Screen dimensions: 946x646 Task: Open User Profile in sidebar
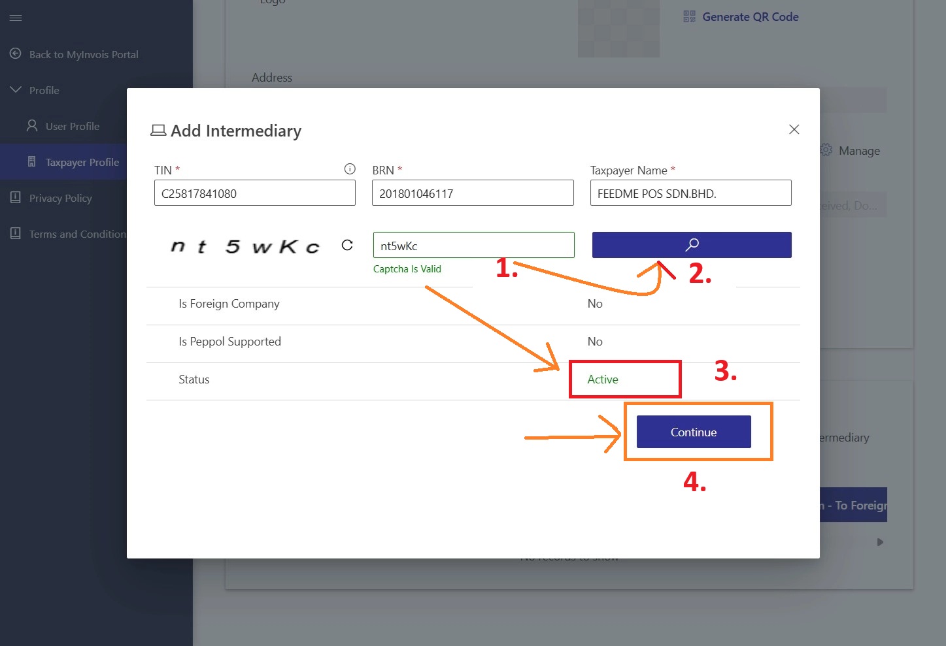[72, 126]
